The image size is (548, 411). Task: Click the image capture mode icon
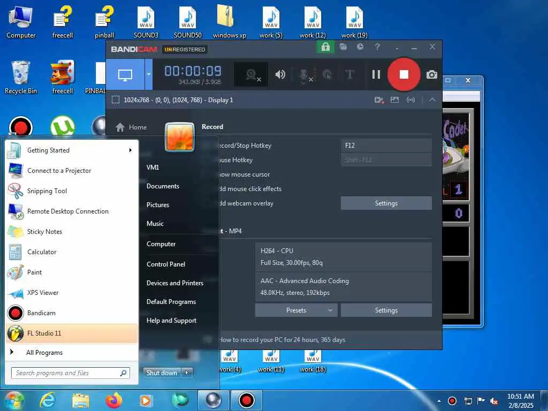coord(394,100)
